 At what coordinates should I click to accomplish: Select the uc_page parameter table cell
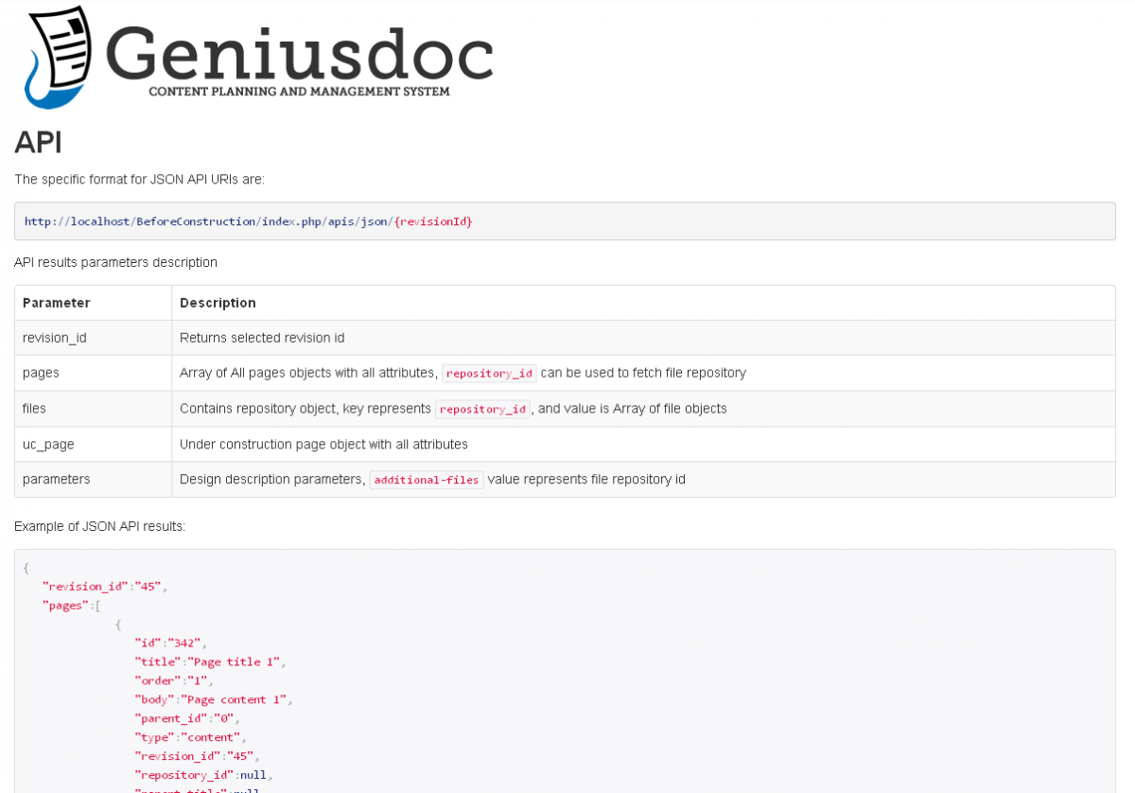click(48, 444)
